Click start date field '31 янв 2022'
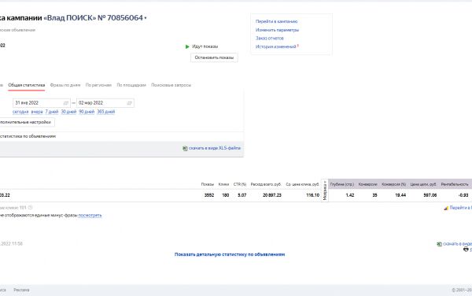Viewport: 472px width, 296px height. [x=41, y=103]
